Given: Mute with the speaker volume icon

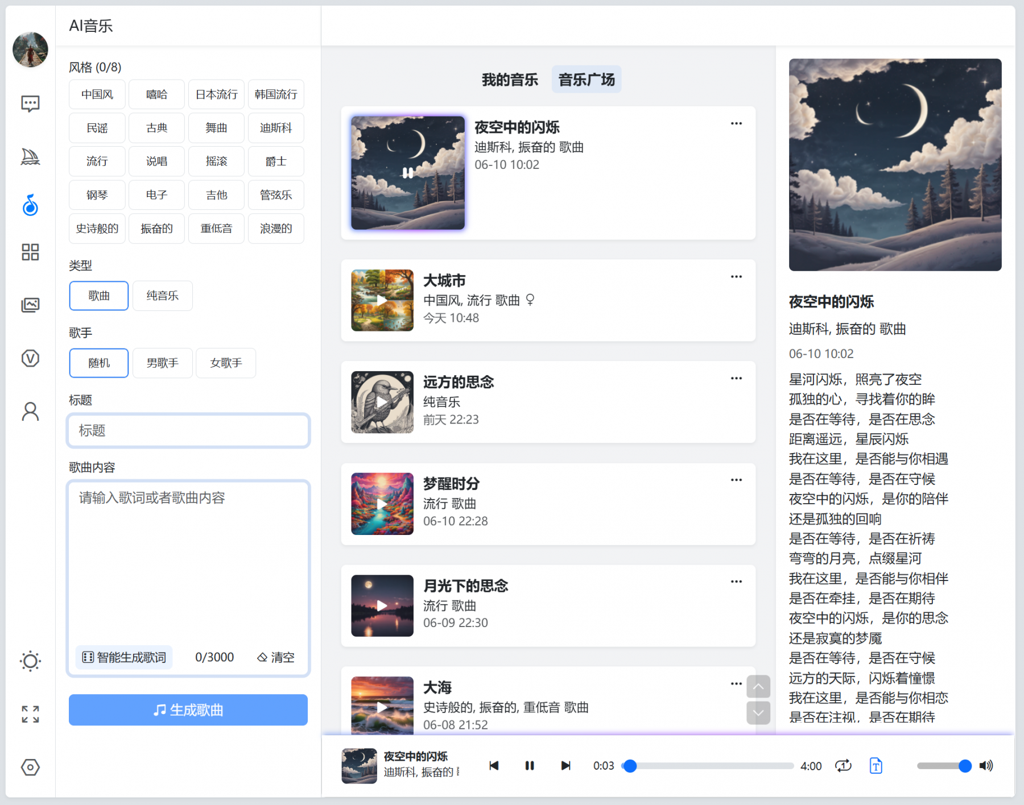Looking at the screenshot, I should pyautogui.click(x=986, y=766).
